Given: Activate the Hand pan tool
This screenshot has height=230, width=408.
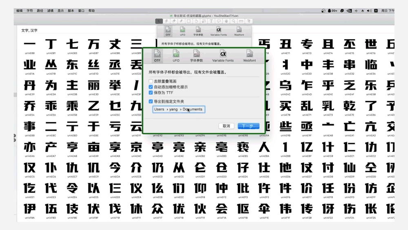Looking at the screenshot, I should click(x=226, y=21).
